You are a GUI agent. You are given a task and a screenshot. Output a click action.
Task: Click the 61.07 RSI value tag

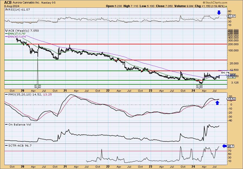(232, 16)
